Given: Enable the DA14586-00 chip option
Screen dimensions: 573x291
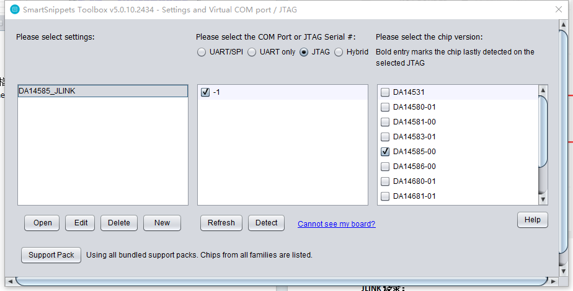Looking at the screenshot, I should pyautogui.click(x=385, y=167).
